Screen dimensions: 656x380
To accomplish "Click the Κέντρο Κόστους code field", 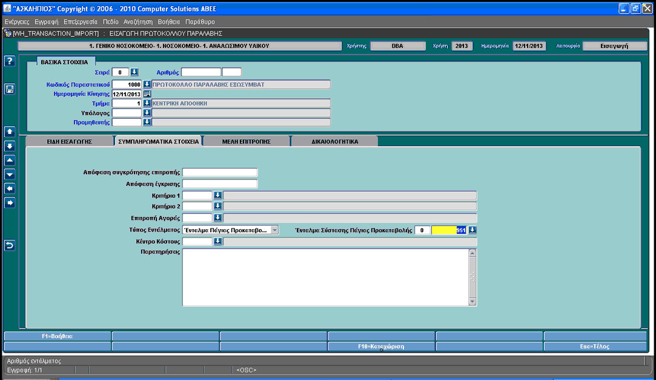I will pyautogui.click(x=197, y=241).
